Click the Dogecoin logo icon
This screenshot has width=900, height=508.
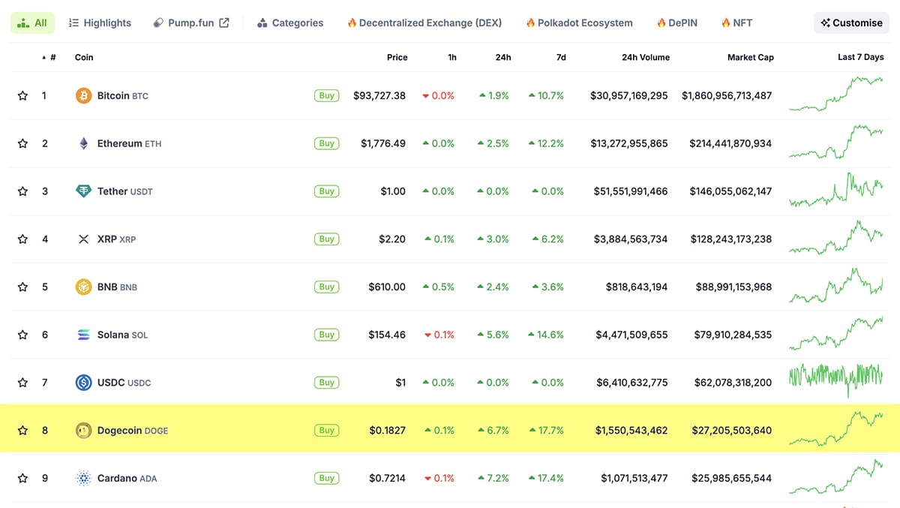click(83, 430)
